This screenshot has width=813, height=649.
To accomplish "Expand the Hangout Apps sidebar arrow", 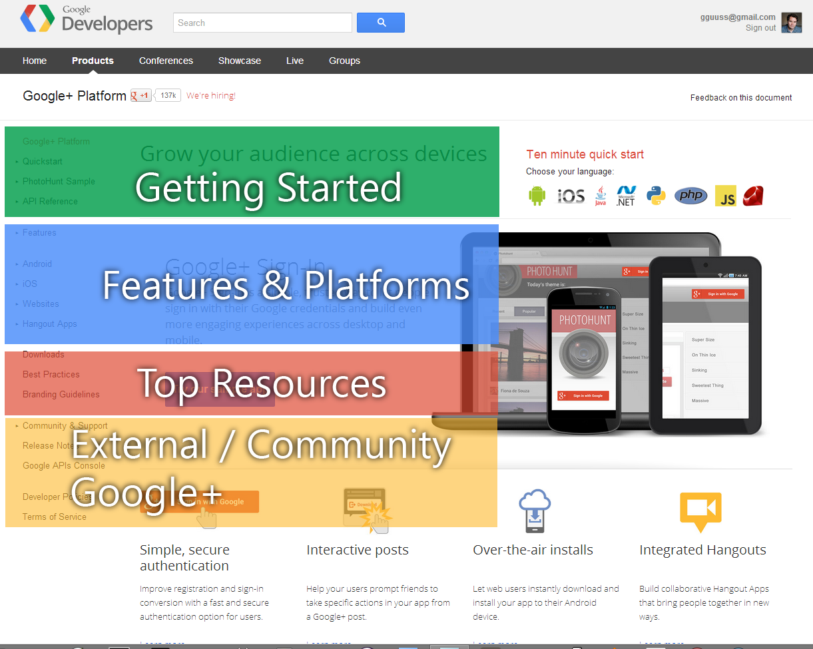I will pyautogui.click(x=17, y=324).
